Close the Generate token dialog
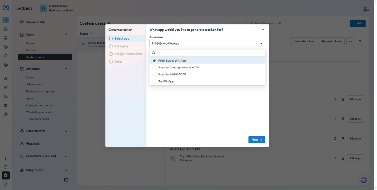This screenshot has width=377, height=190. pyautogui.click(x=263, y=30)
